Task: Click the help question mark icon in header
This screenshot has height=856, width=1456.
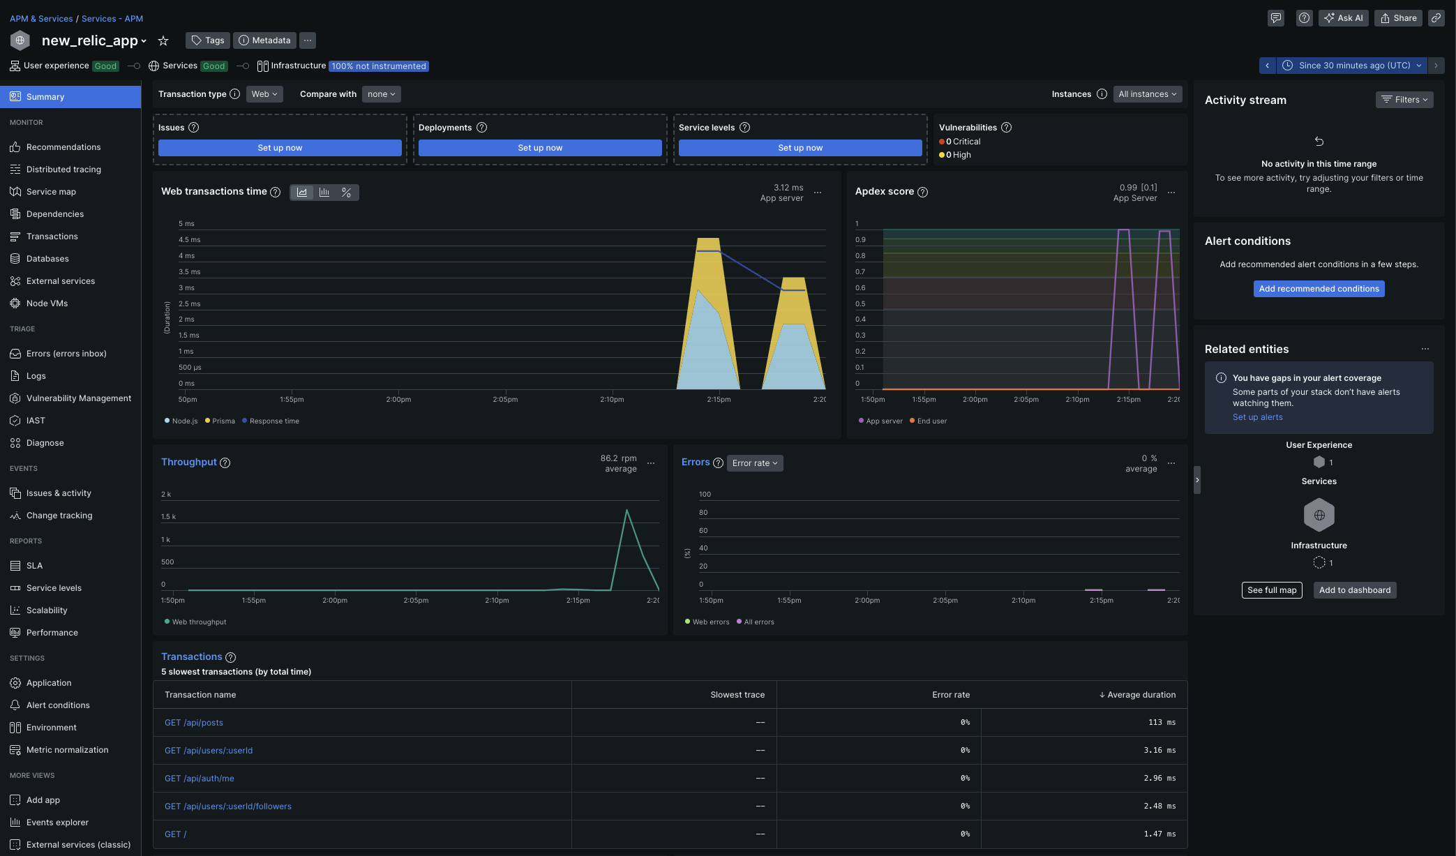Action: tap(1304, 18)
